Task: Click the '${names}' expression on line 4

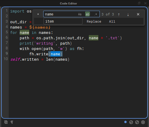Action: [40, 27]
